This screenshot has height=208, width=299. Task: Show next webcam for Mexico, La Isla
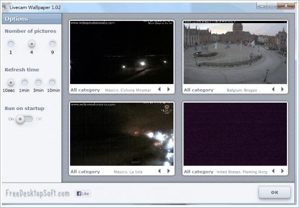tap(168, 171)
